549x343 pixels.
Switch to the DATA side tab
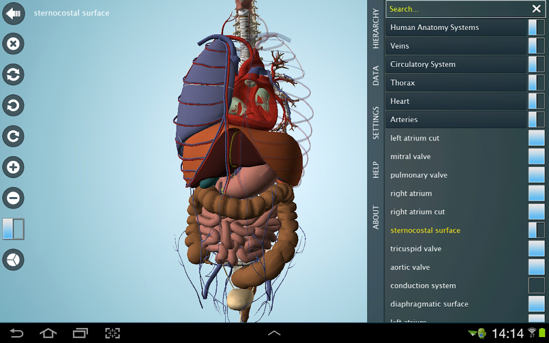click(376, 76)
